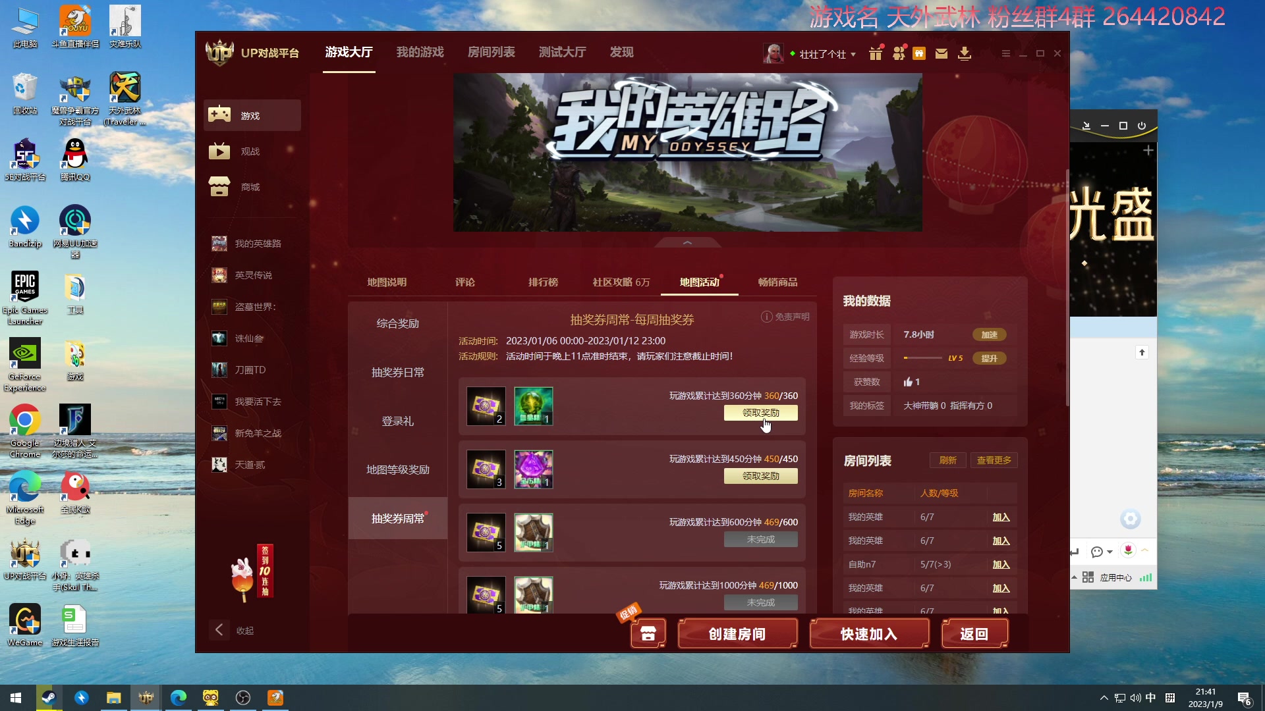Click the user avatar picture
Image resolution: width=1265 pixels, height=711 pixels.
click(773, 53)
